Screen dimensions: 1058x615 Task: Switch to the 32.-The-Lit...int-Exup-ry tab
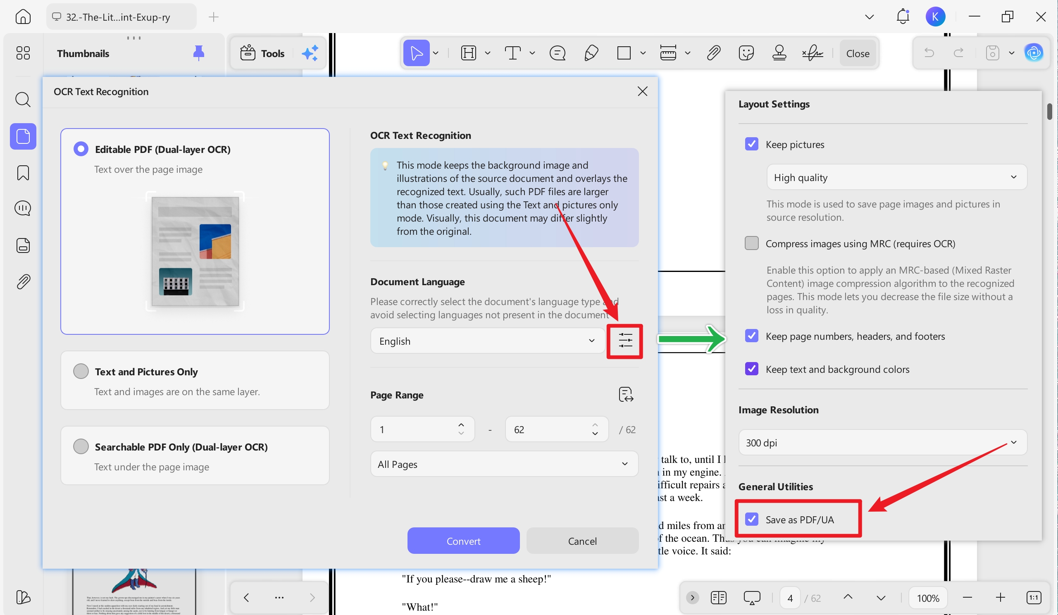click(x=122, y=17)
